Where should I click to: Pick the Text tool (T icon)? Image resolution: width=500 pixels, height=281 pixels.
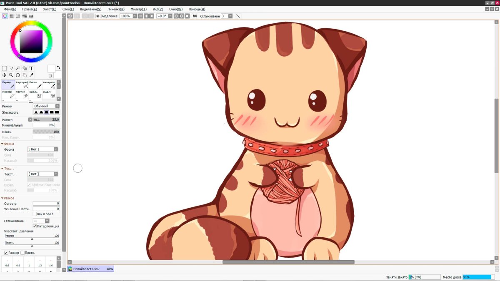[x=31, y=68]
